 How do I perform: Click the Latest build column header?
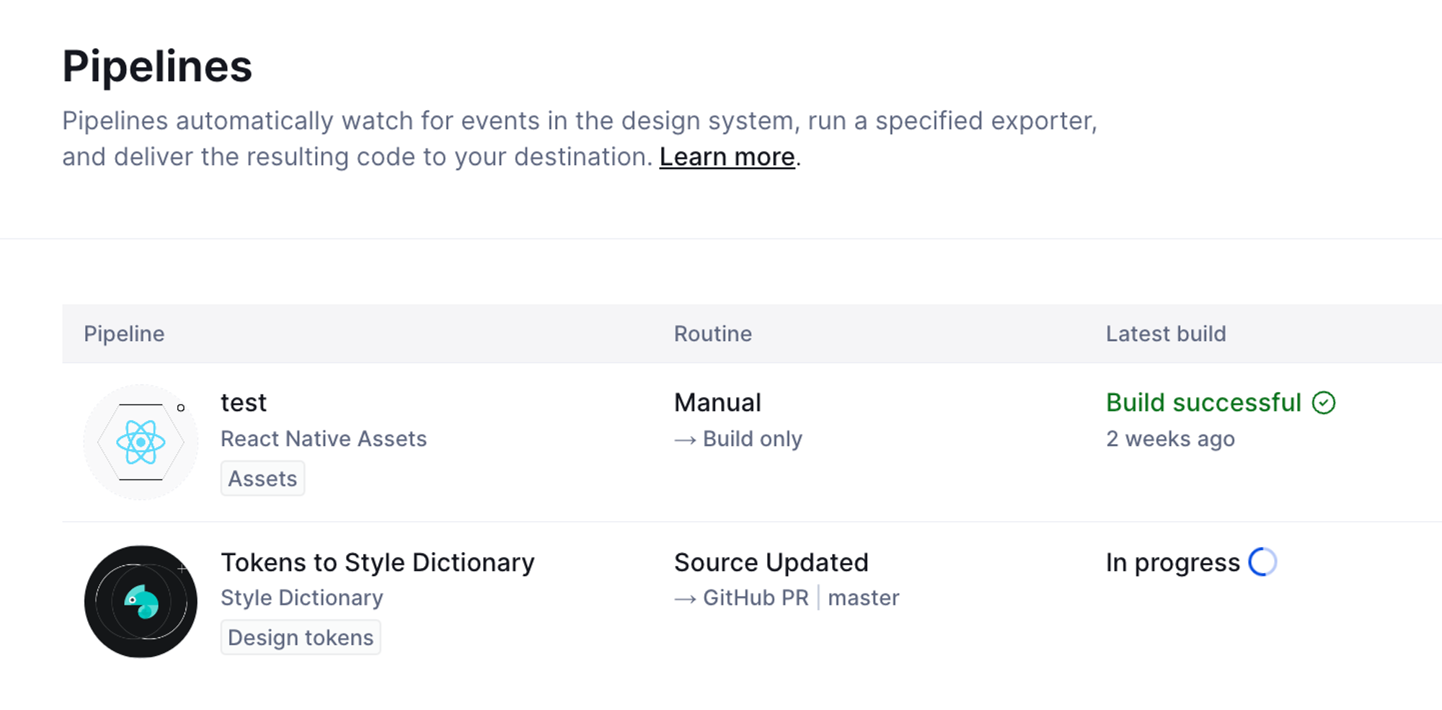1166,334
